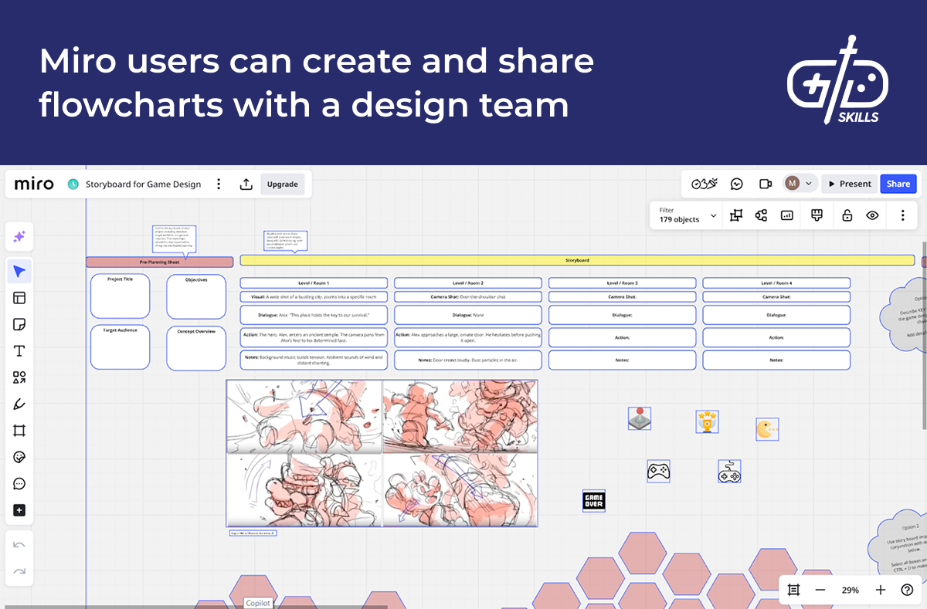
Task: Select the Concept Overview box
Action: coord(196,347)
